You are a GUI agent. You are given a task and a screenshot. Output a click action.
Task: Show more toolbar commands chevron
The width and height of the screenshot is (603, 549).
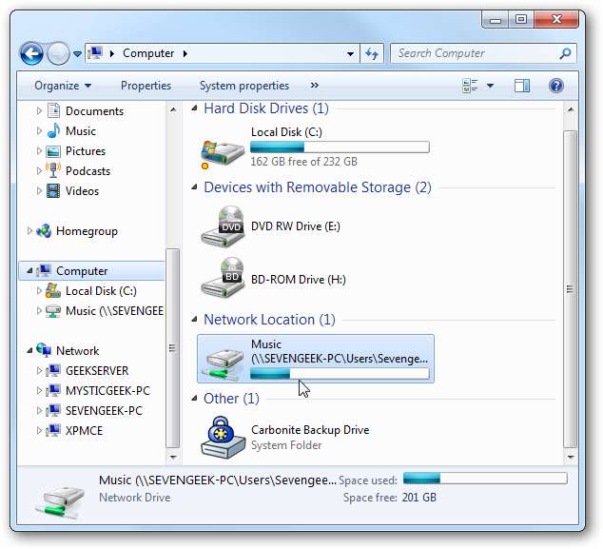315,86
